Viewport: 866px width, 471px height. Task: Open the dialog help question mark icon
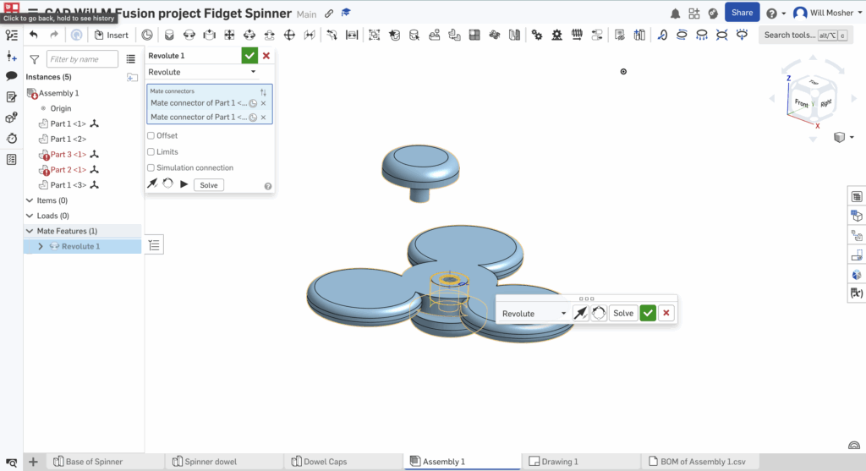coord(268,186)
